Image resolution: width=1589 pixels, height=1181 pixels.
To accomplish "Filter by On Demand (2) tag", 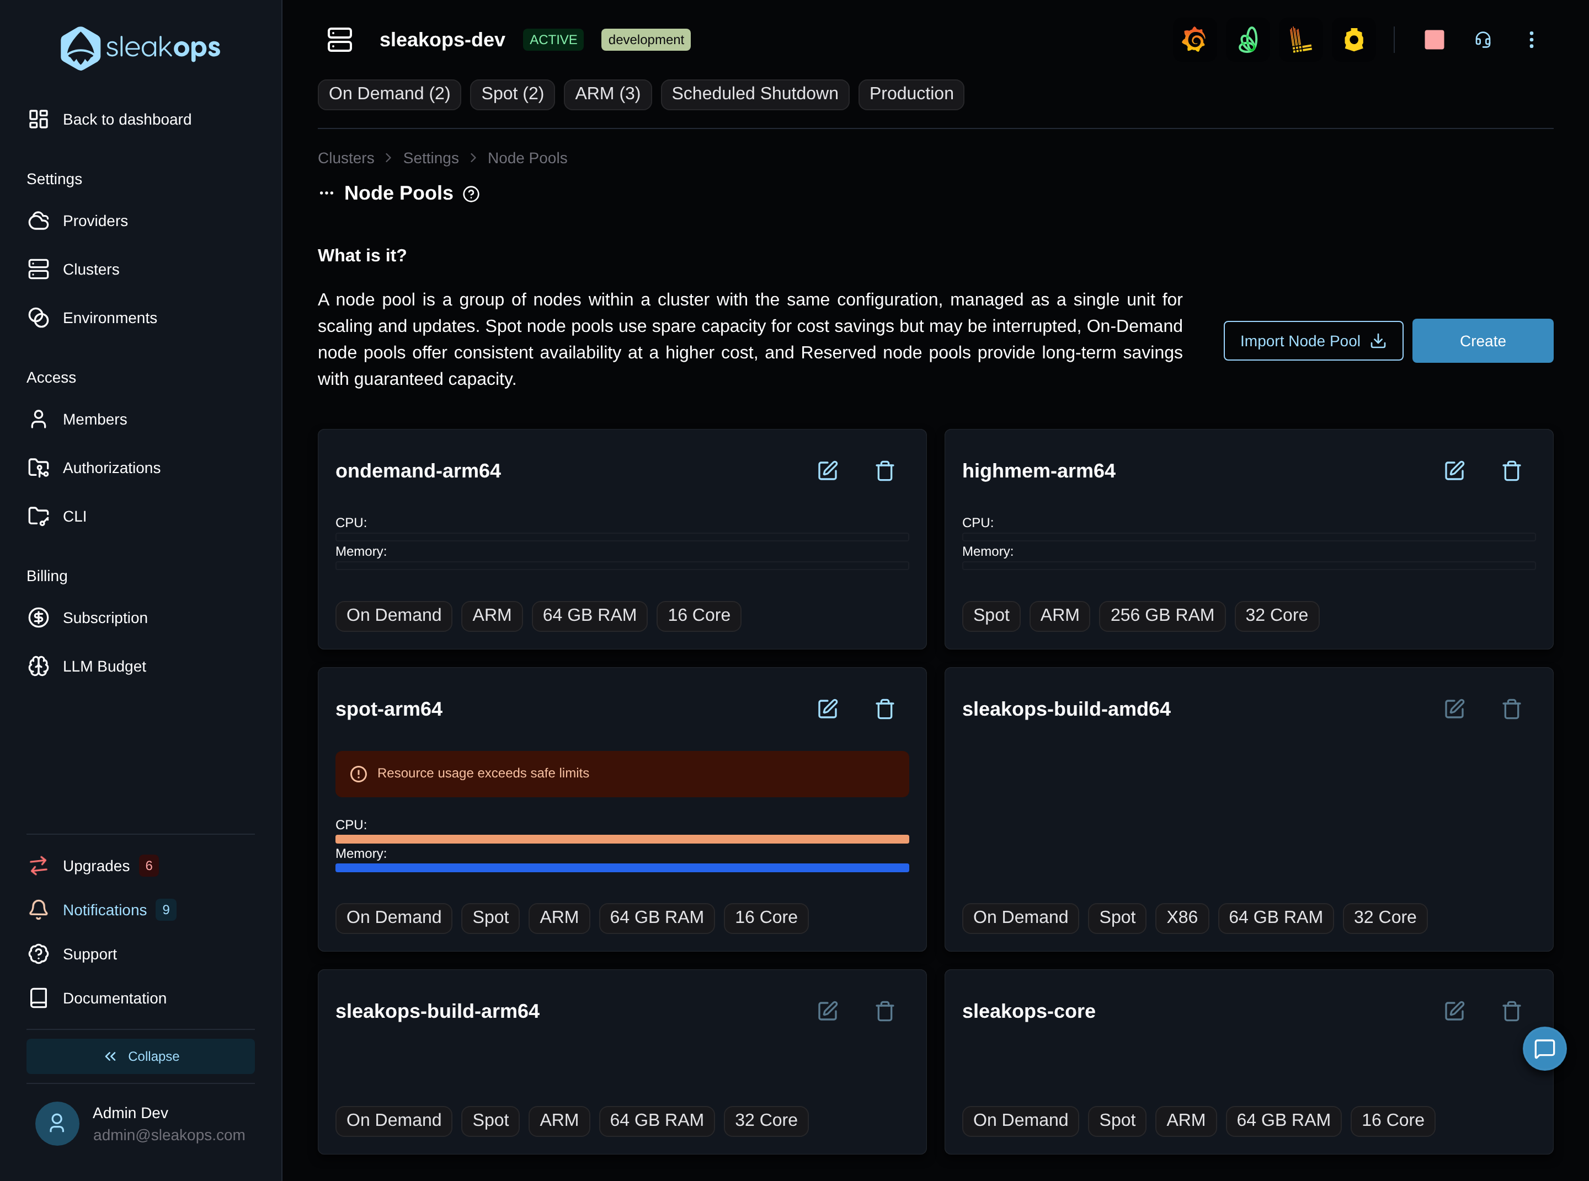I will (x=389, y=94).
